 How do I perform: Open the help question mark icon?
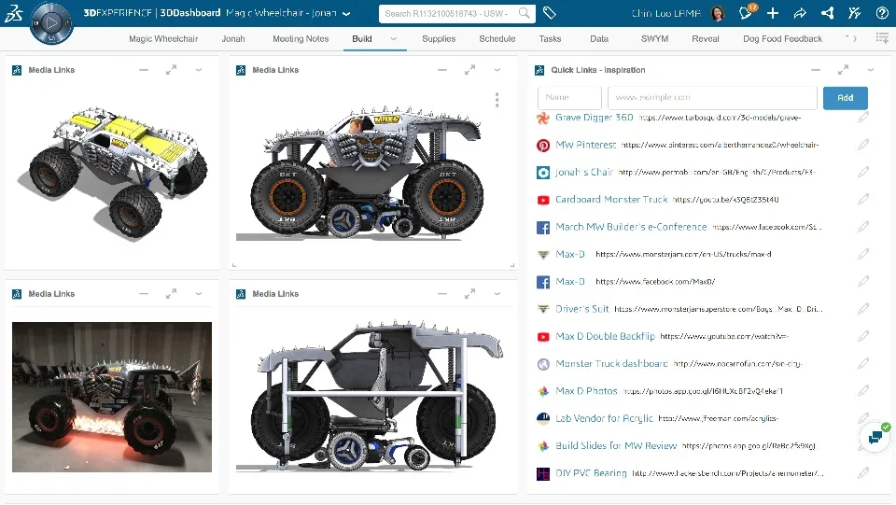click(882, 13)
